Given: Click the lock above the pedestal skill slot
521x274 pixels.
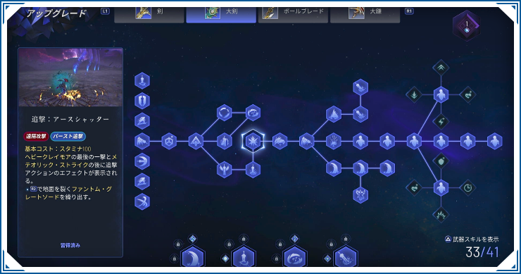Looking at the screenshot, I should pyautogui.click(x=244, y=239).
